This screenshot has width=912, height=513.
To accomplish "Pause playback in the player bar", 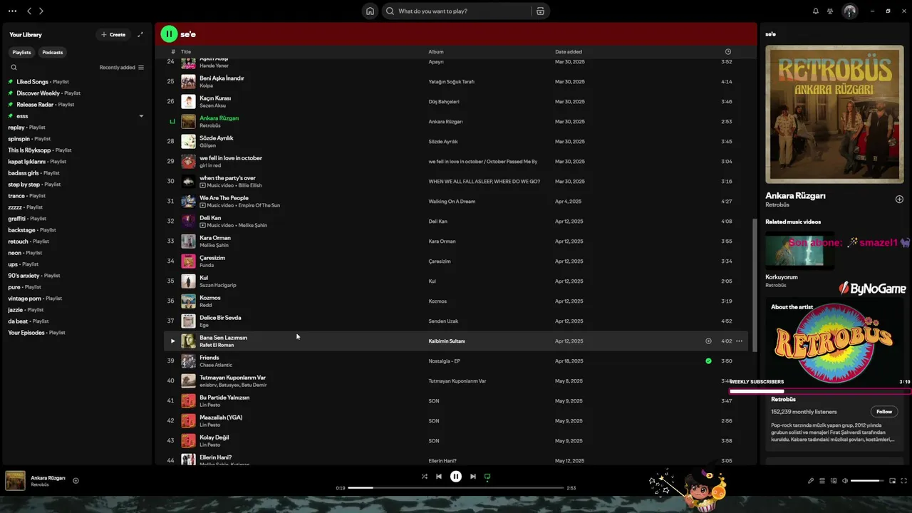I will point(456,477).
